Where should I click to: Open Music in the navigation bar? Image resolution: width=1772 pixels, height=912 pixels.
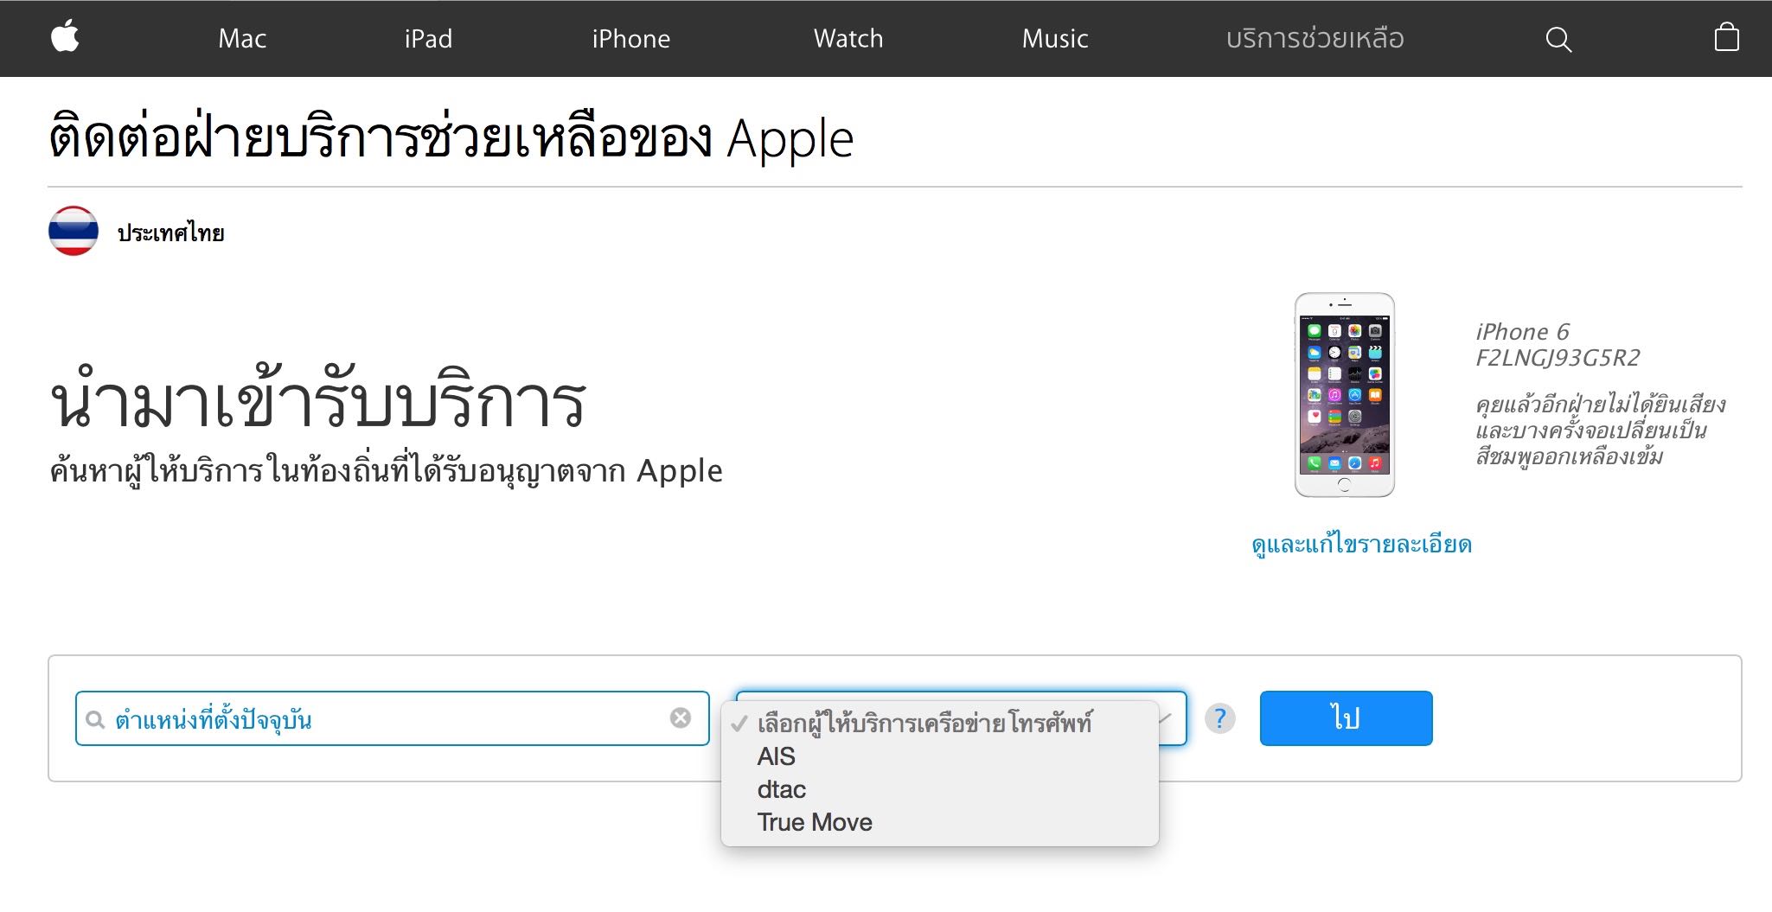click(1055, 39)
